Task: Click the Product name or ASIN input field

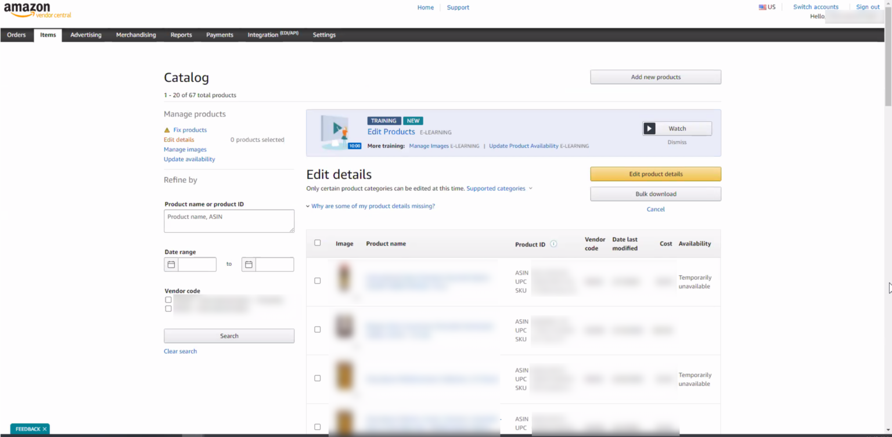Action: 229,221
